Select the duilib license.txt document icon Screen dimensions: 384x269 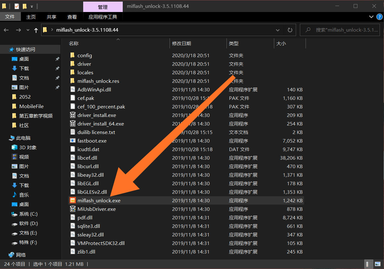[x=72, y=132]
